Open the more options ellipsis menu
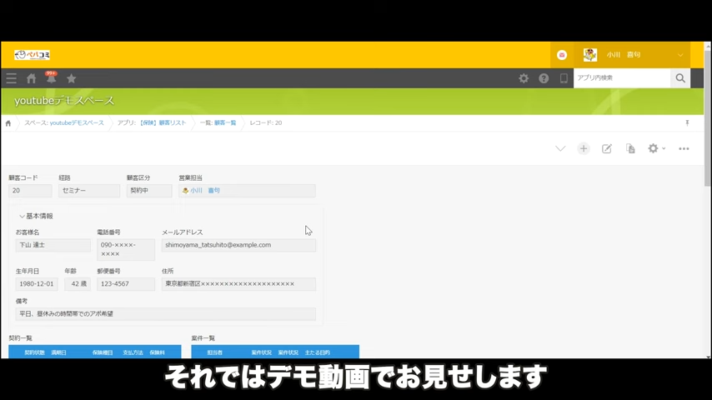Image resolution: width=712 pixels, height=400 pixels. coord(684,148)
